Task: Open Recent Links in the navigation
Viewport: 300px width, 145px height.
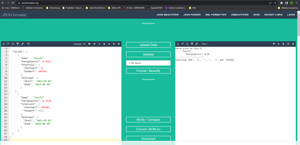Action: pyautogui.click(x=273, y=15)
